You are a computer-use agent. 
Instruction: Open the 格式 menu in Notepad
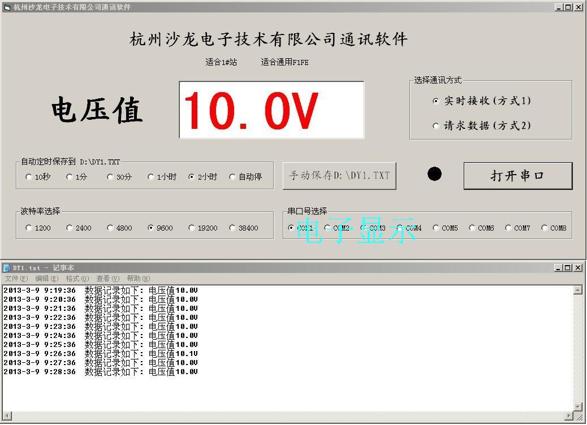pyautogui.click(x=77, y=279)
